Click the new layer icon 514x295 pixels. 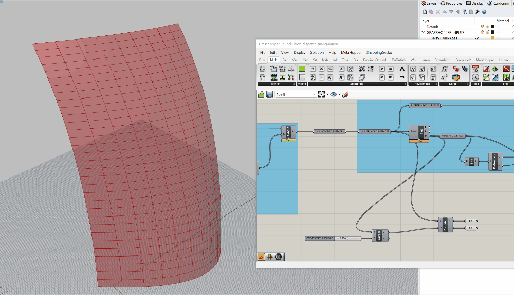point(424,11)
